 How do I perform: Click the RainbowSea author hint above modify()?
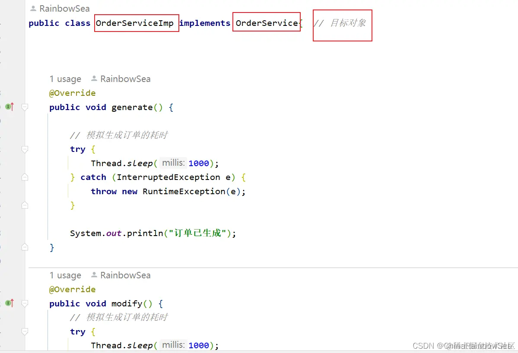(125, 275)
